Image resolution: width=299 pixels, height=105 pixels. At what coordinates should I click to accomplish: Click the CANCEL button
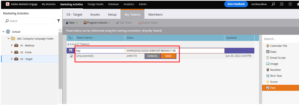point(152,56)
